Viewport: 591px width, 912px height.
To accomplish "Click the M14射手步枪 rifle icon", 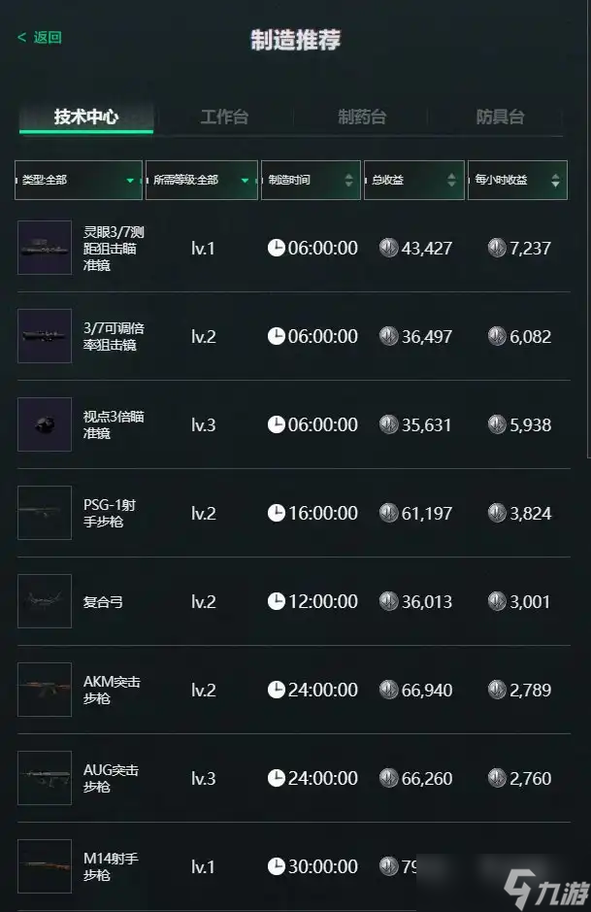I will tap(45, 866).
